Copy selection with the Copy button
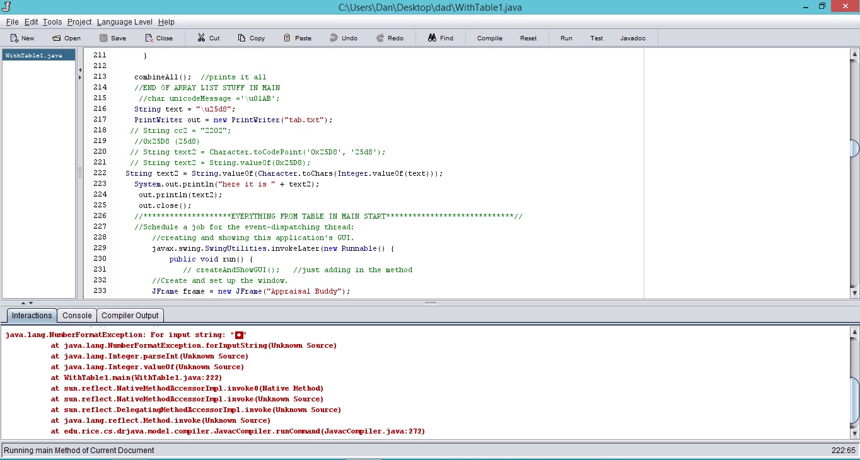This screenshot has width=860, height=460. (x=251, y=38)
